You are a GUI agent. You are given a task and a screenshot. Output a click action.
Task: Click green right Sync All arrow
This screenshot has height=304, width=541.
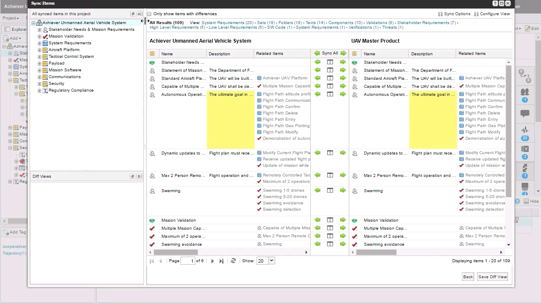[x=343, y=53]
